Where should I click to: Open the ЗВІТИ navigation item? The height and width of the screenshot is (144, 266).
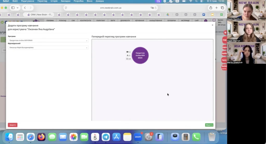(113, 20)
